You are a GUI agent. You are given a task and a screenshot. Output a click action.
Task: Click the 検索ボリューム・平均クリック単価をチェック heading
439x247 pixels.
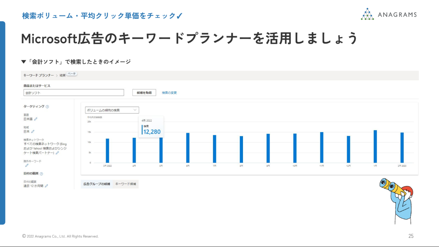(102, 16)
